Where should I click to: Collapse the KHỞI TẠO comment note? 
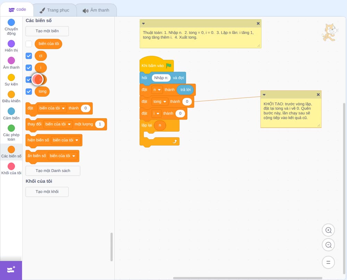point(264,94)
